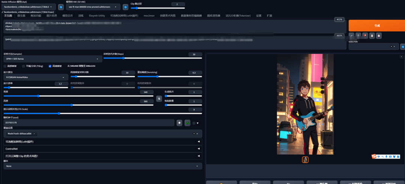Open the SD VAE model dropdown
This screenshot has width=405, height=184.
[x=93, y=7]
